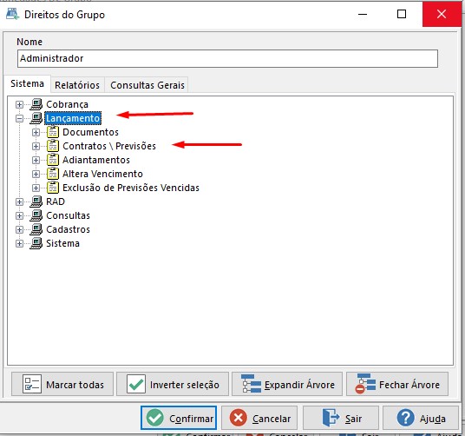465x436 pixels.
Task: Select the Cobrança tree label
Action: click(x=68, y=104)
